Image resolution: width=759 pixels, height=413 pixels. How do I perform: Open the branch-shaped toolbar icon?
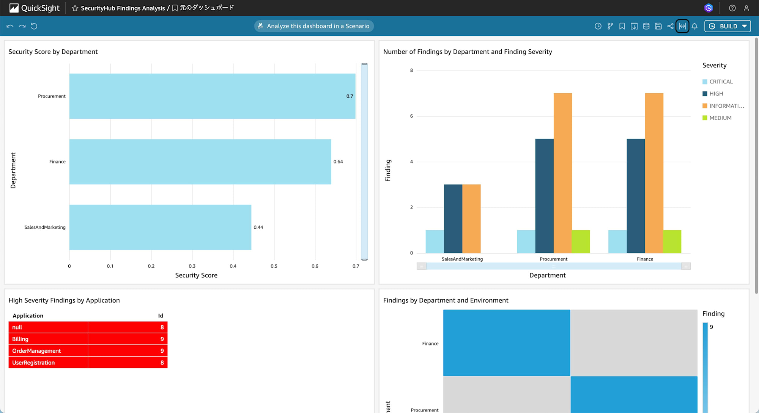(610, 26)
